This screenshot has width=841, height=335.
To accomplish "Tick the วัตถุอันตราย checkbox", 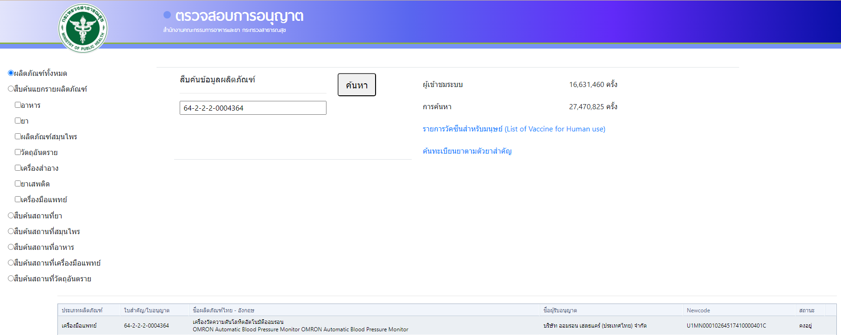I will point(18,152).
